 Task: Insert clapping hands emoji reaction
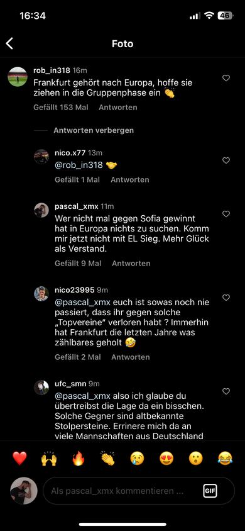[x=108, y=459]
